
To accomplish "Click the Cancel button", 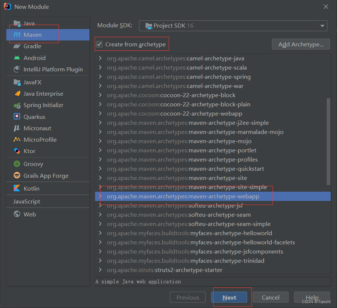I will tap(270, 297).
